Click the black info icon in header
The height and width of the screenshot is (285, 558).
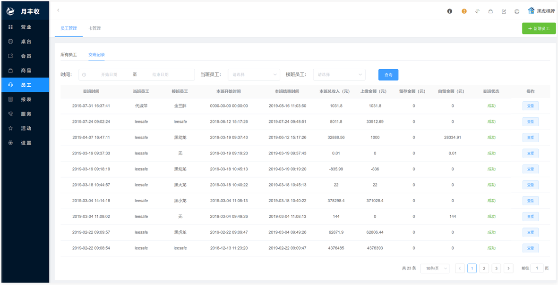coord(450,11)
